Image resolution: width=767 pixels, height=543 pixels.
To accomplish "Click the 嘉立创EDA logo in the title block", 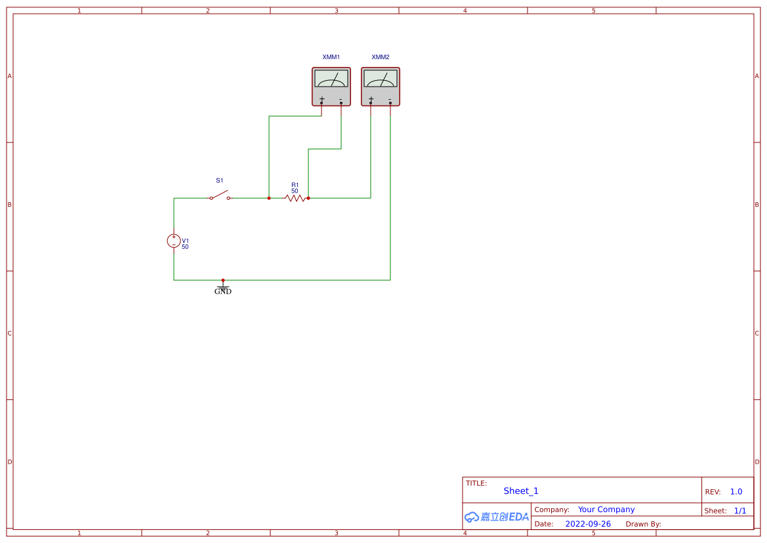I will pos(497,517).
